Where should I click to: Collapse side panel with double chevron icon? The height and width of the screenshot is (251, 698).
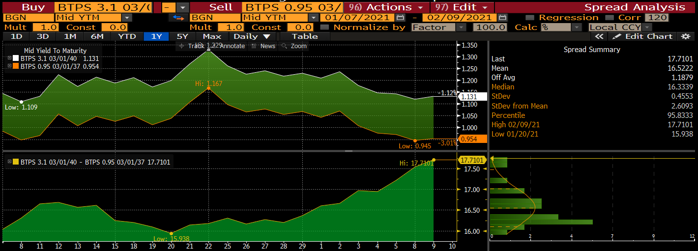click(x=599, y=36)
